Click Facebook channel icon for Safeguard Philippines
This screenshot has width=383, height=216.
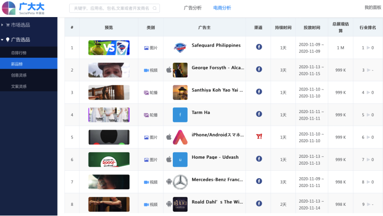[x=259, y=47]
